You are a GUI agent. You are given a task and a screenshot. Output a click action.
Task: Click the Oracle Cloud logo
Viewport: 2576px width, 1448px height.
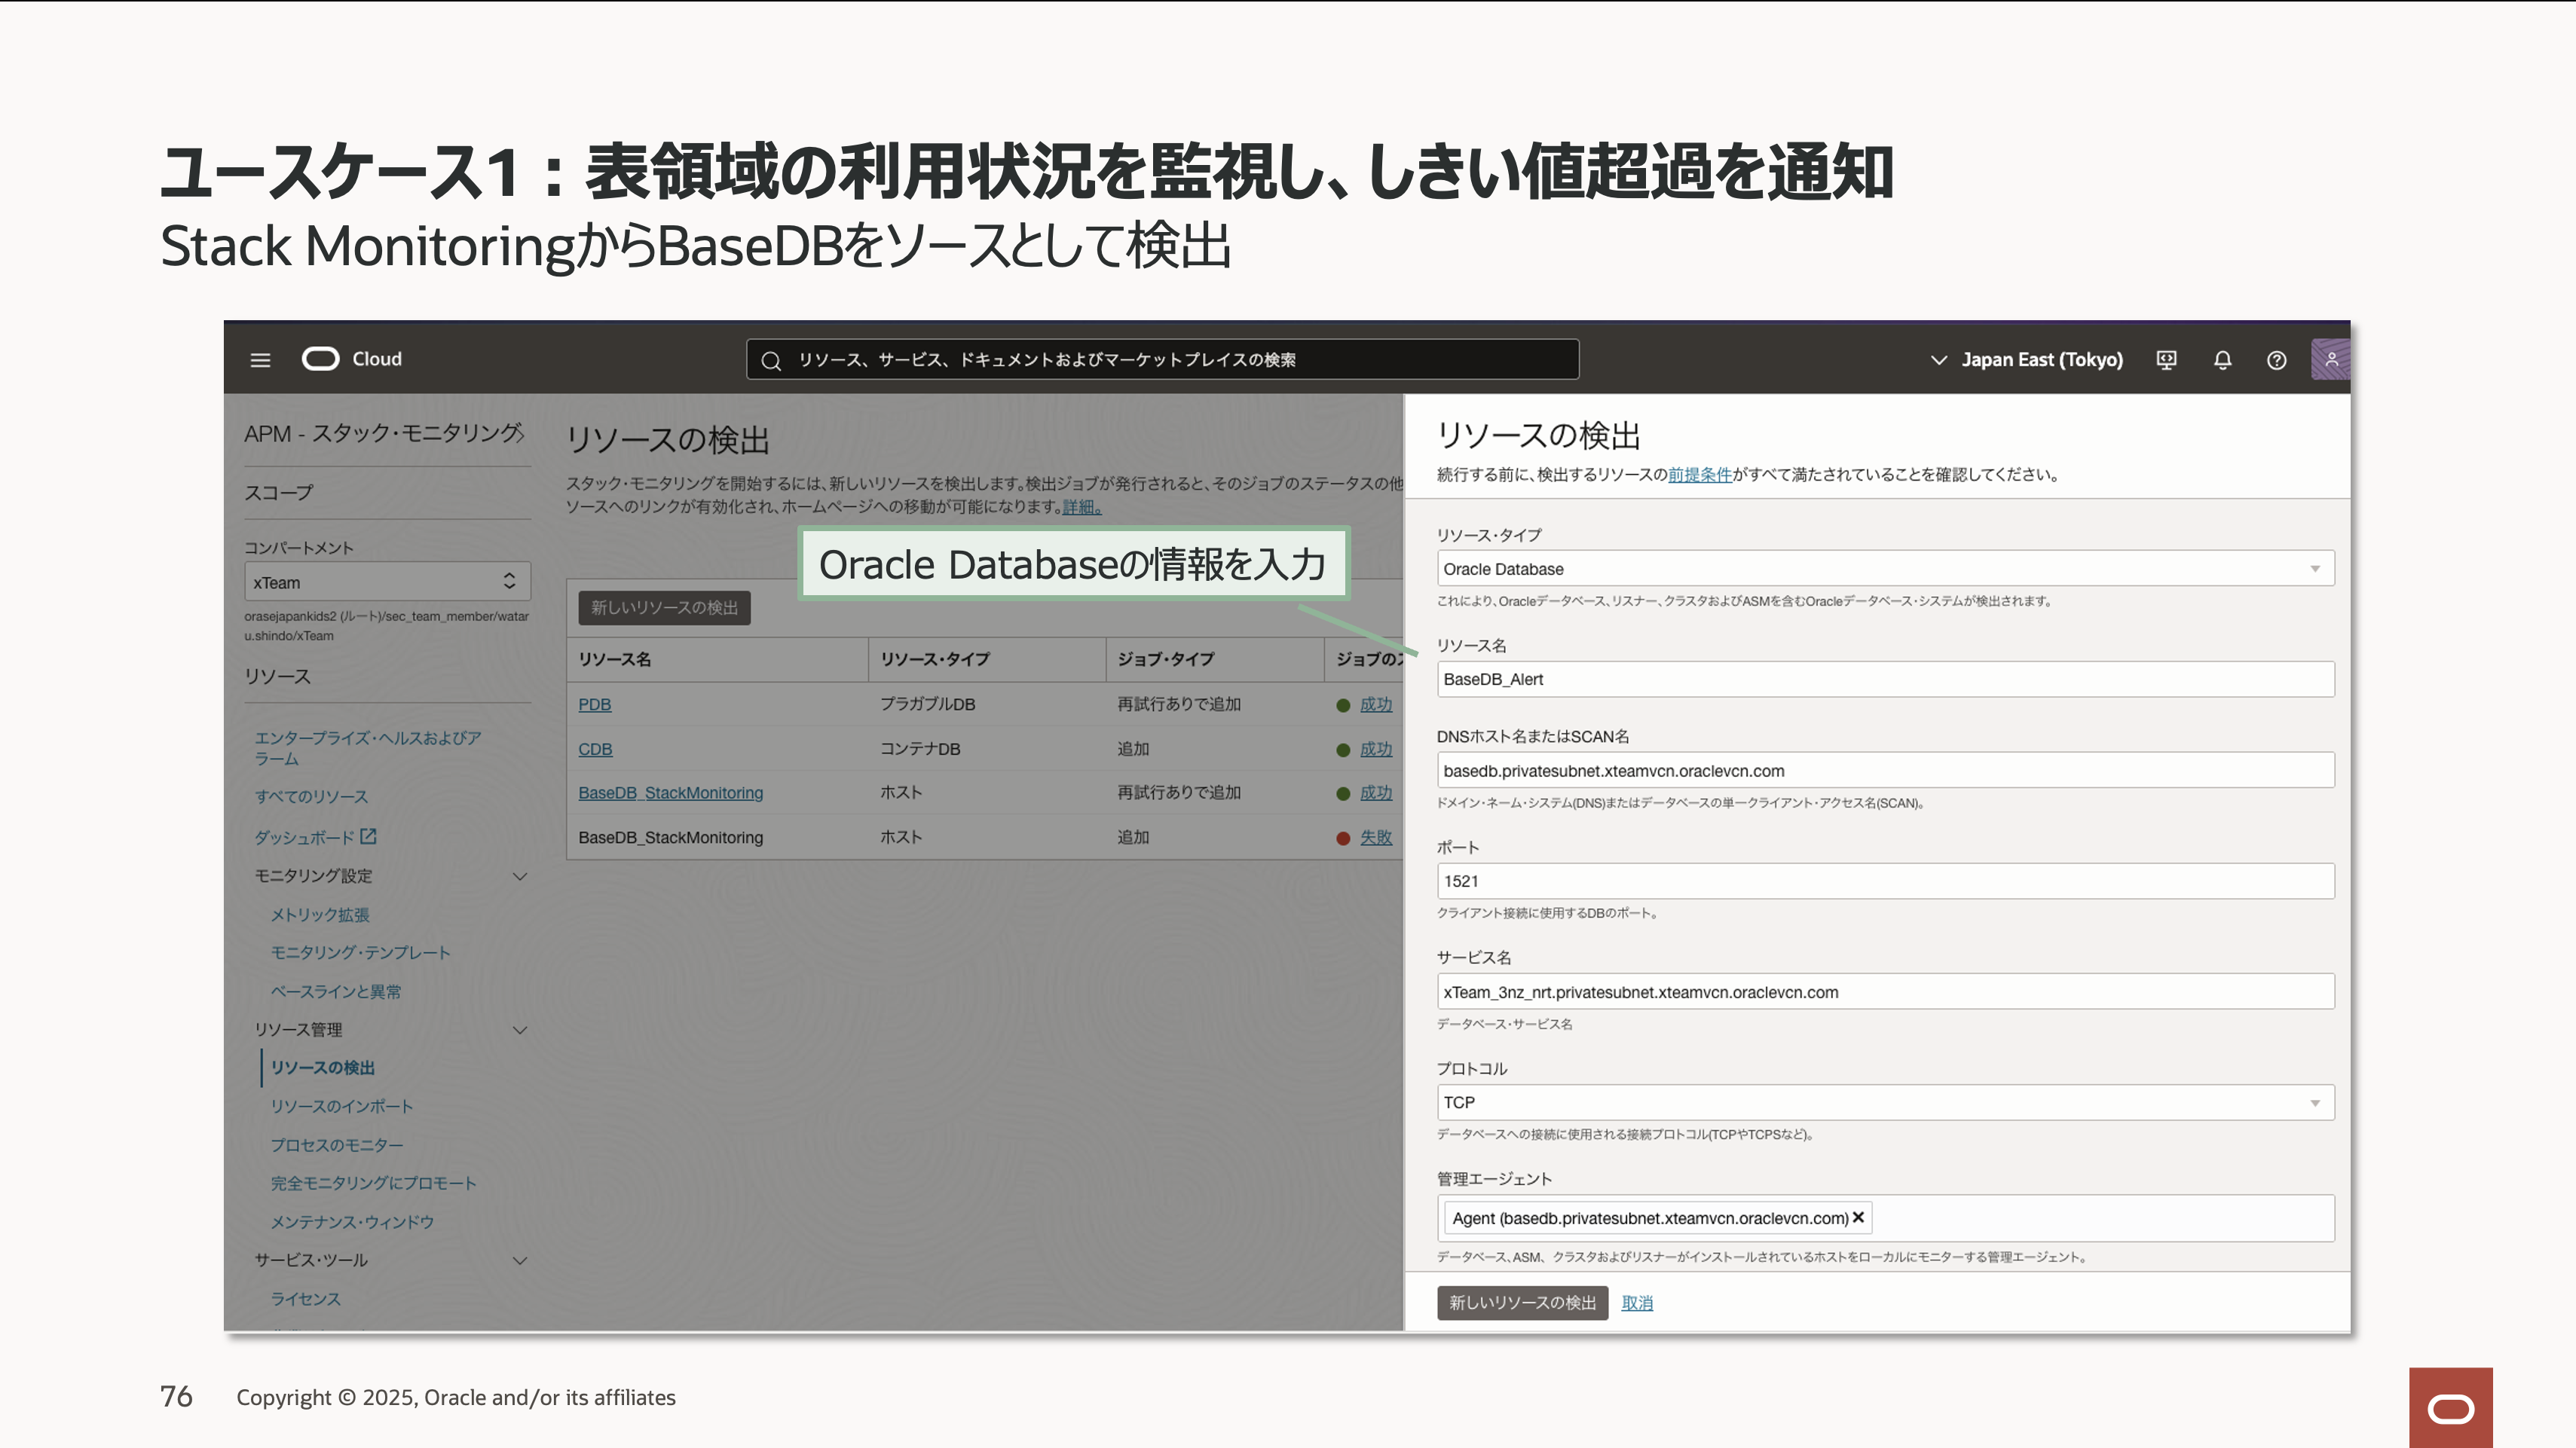pos(321,359)
